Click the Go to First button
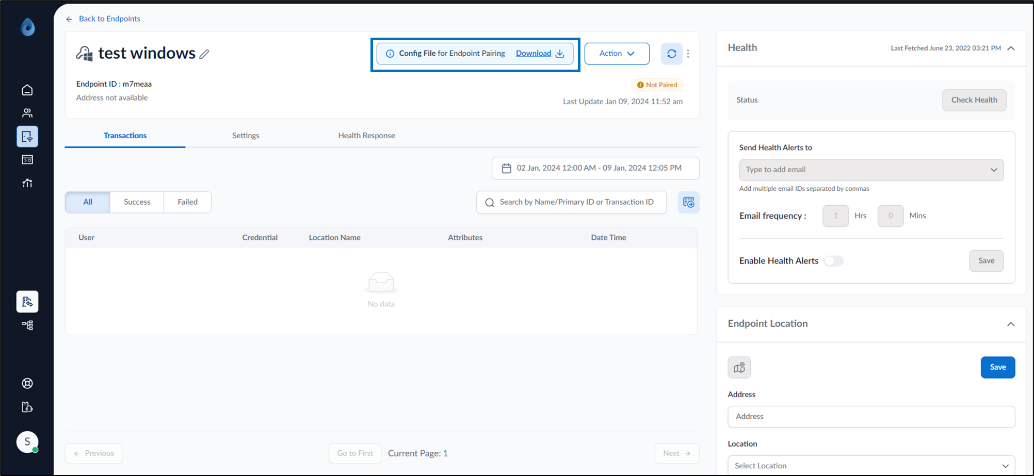Image resolution: width=1034 pixels, height=476 pixels. 355,453
